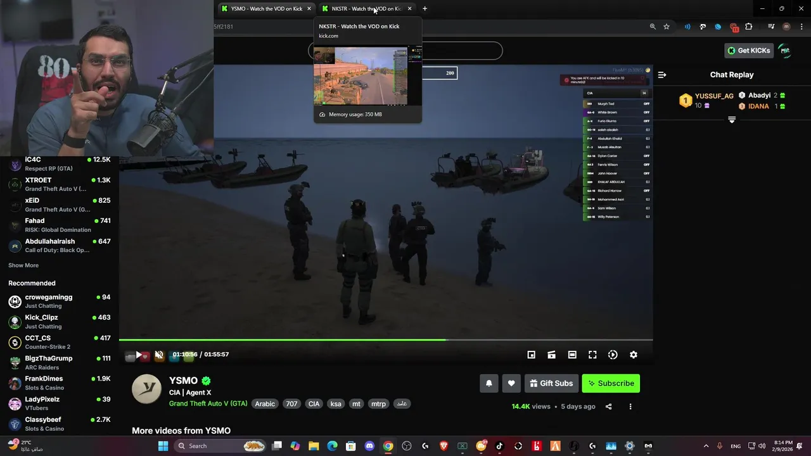Close the NKSTR browser tab
This screenshot has width=811, height=456.
coord(410,8)
